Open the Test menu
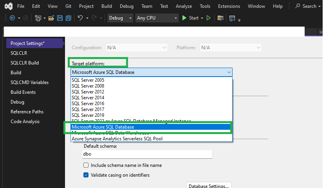 pos(164,6)
